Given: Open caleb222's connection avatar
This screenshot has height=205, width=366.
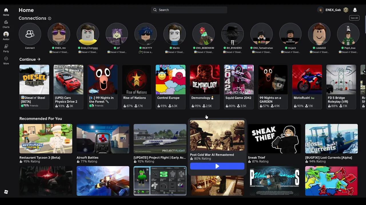Looking at the screenshot, I should 319,34.
